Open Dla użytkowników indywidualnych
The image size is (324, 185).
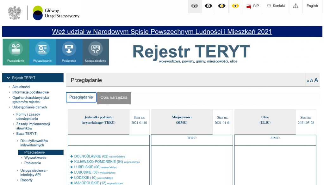pyautogui.click(x=34, y=143)
